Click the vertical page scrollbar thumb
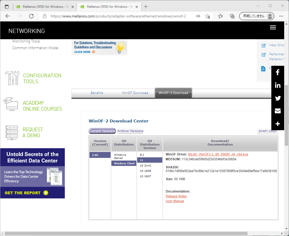This screenshot has height=236, width=289. click(286, 115)
